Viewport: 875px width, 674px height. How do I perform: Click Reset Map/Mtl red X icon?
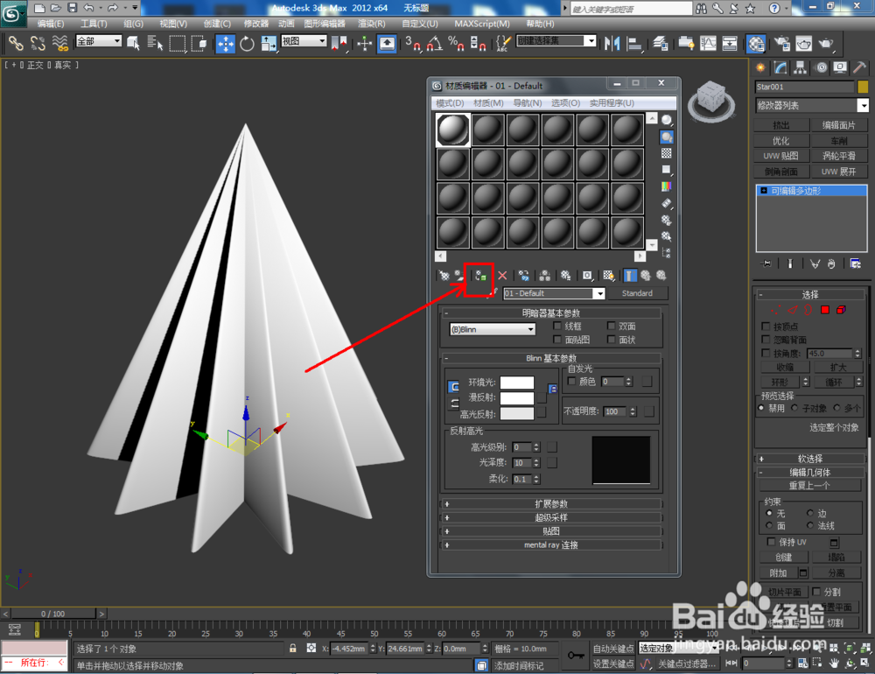(x=502, y=276)
